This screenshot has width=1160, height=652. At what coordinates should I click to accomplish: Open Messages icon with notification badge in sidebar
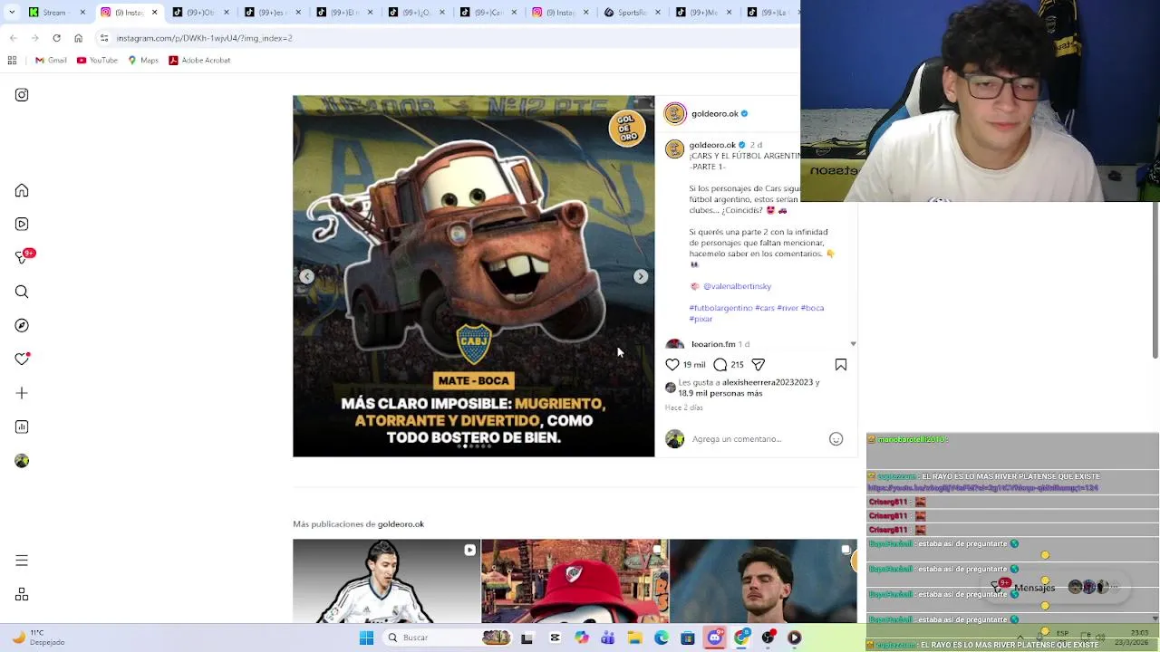pos(23,257)
